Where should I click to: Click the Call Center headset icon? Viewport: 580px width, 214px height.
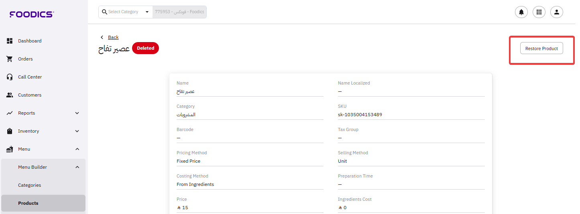click(10, 77)
